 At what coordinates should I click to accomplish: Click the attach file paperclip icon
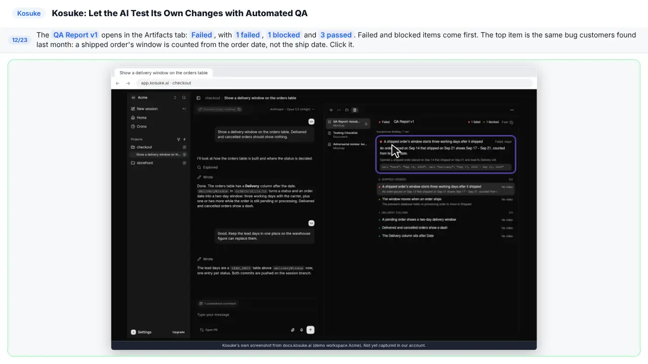293,330
